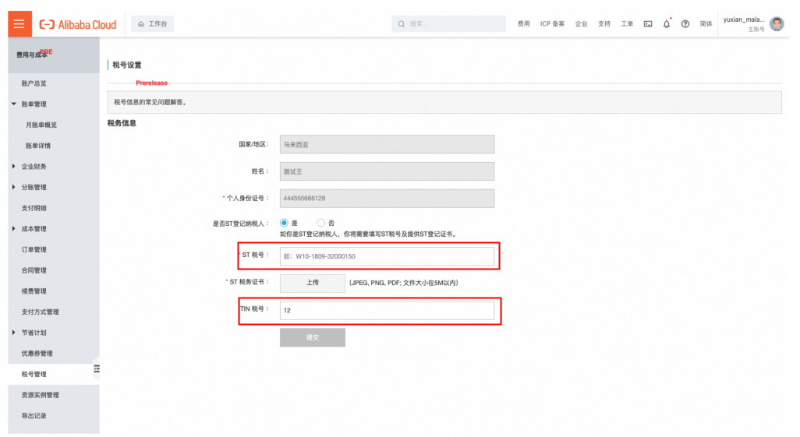Open 续费管理 in the sidebar
Screen dimensions: 800x437
coord(34,291)
